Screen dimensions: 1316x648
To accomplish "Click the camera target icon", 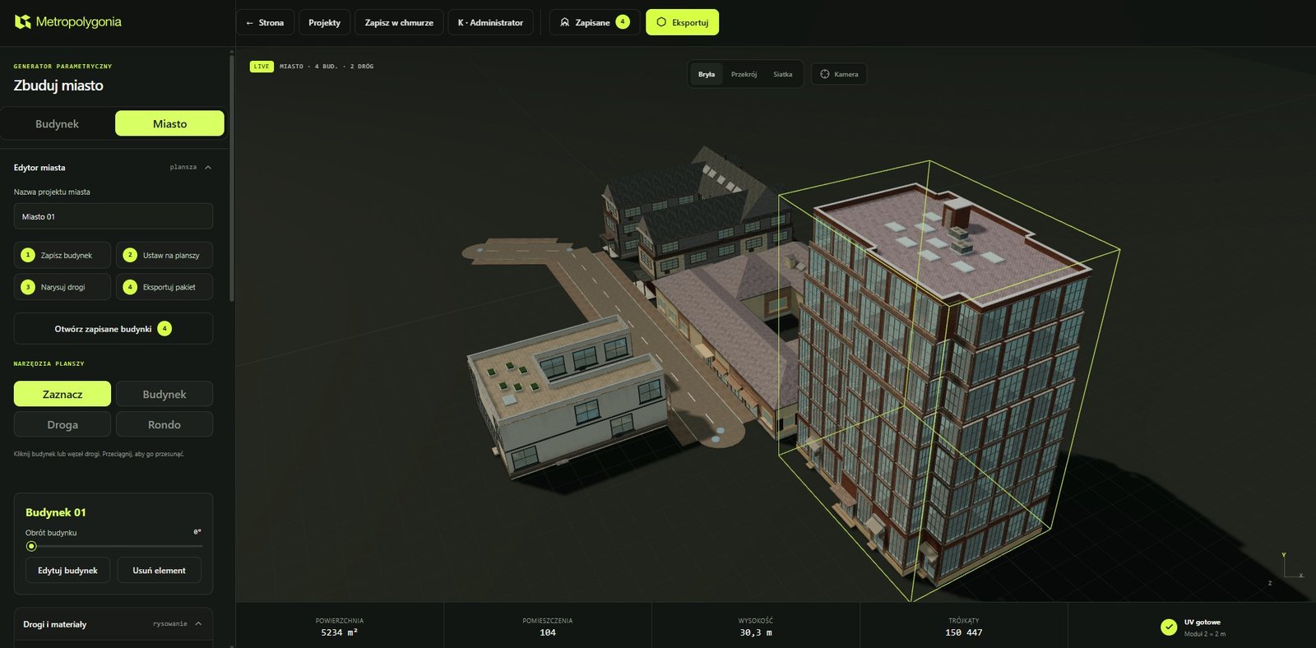I will coord(825,74).
